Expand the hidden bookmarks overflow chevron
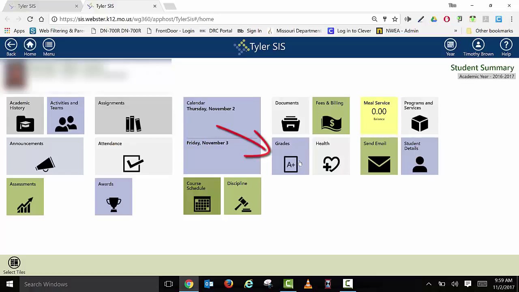Image resolution: width=519 pixels, height=292 pixels. (x=456, y=31)
